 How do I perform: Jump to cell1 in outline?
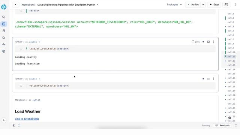click(231, 13)
